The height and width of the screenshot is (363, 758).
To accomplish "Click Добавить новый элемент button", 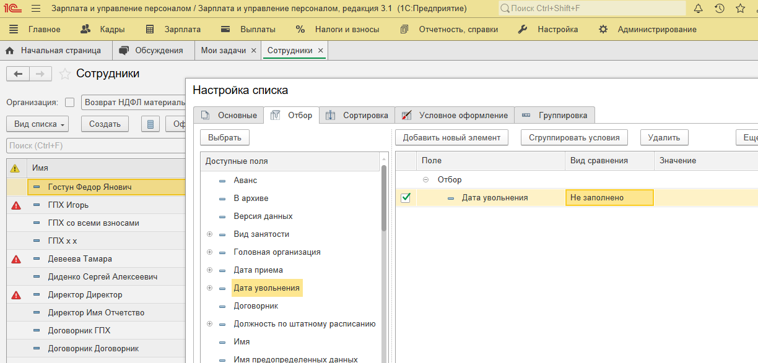I will point(451,137).
